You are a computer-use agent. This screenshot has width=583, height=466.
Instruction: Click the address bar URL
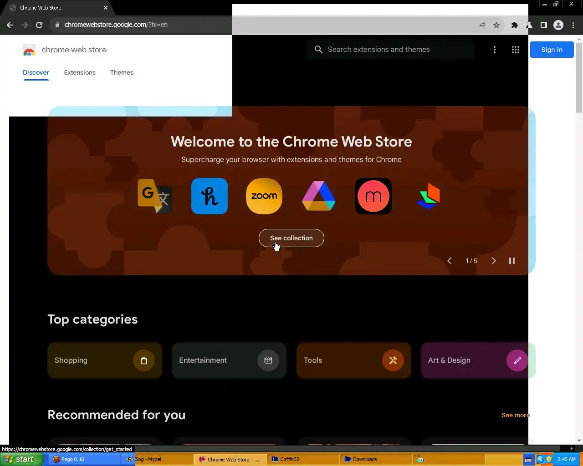[x=116, y=25]
